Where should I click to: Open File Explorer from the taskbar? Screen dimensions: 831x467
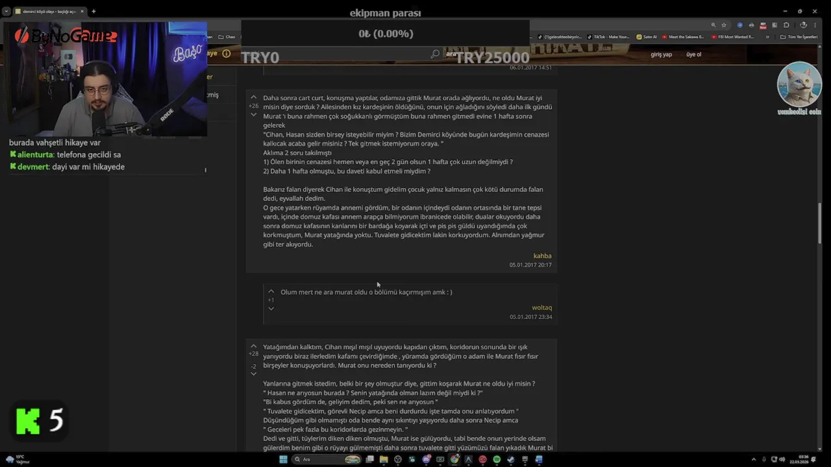coord(384,459)
